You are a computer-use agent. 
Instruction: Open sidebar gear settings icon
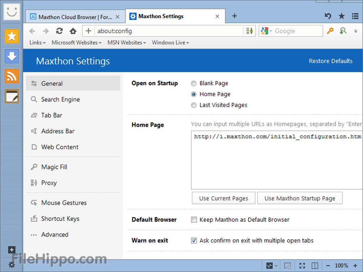(12, 265)
